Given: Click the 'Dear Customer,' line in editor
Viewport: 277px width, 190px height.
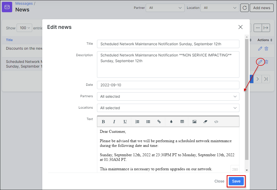Looking at the screenshot, I should click(113, 132).
